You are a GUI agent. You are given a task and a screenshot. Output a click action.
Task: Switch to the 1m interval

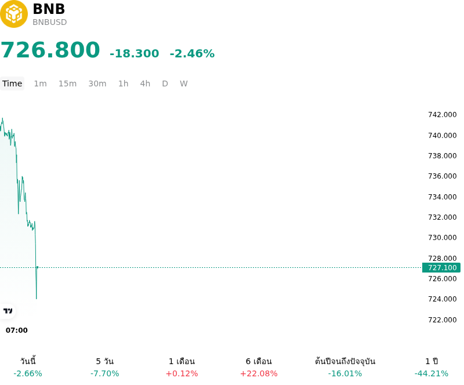tap(40, 83)
